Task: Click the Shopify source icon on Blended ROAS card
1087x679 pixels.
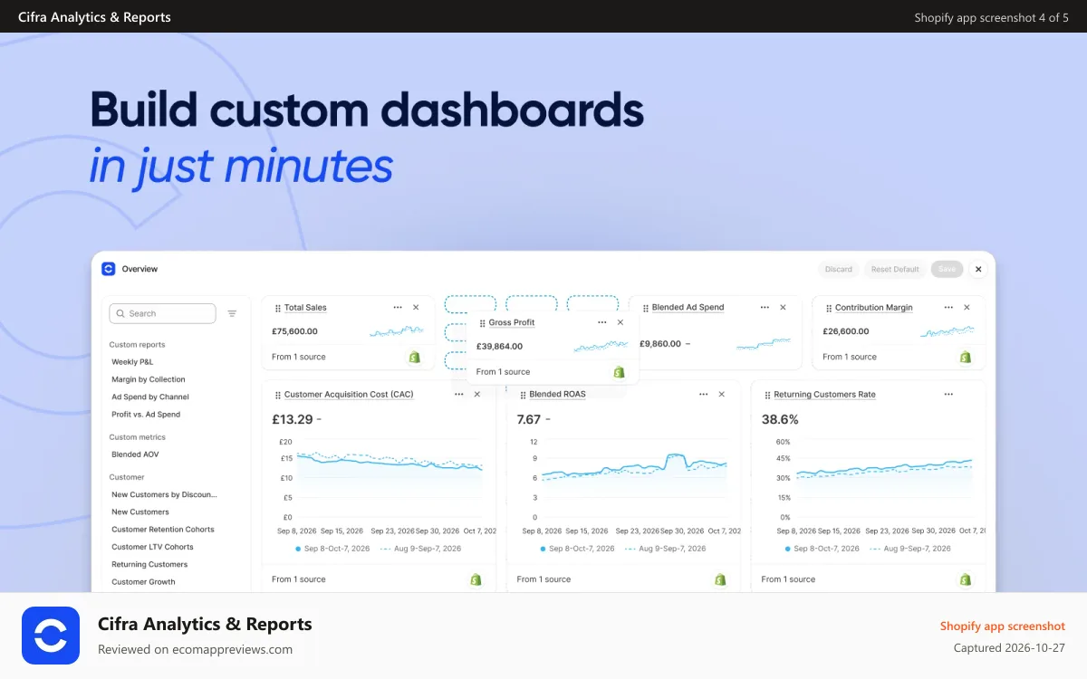Action: 721,579
